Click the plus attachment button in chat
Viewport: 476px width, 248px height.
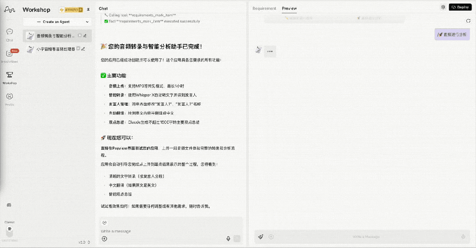coord(104,239)
